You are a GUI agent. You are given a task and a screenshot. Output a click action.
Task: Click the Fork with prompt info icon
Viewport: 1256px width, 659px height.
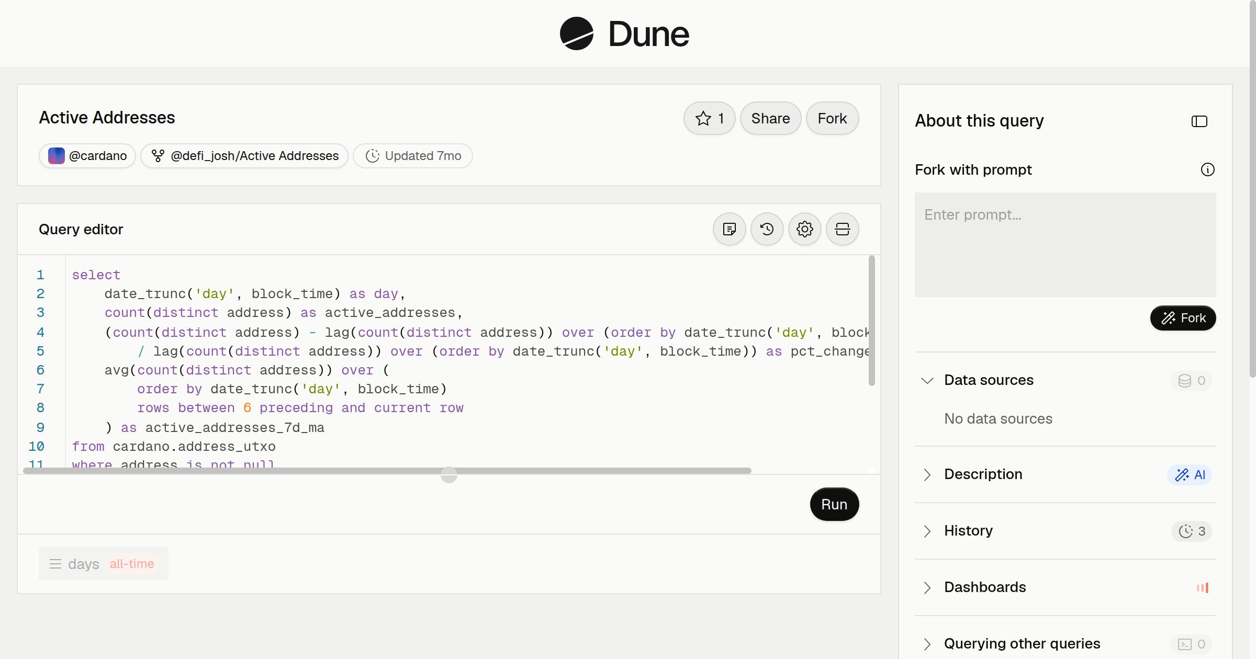(x=1208, y=169)
